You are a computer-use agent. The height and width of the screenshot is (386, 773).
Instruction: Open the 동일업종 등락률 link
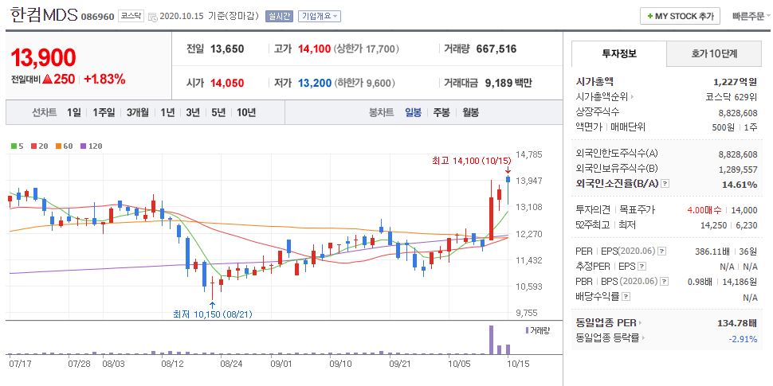(x=610, y=337)
